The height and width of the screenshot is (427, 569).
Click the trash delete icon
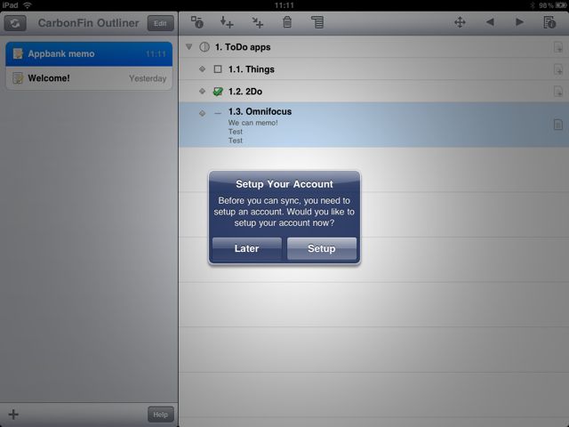pyautogui.click(x=287, y=22)
